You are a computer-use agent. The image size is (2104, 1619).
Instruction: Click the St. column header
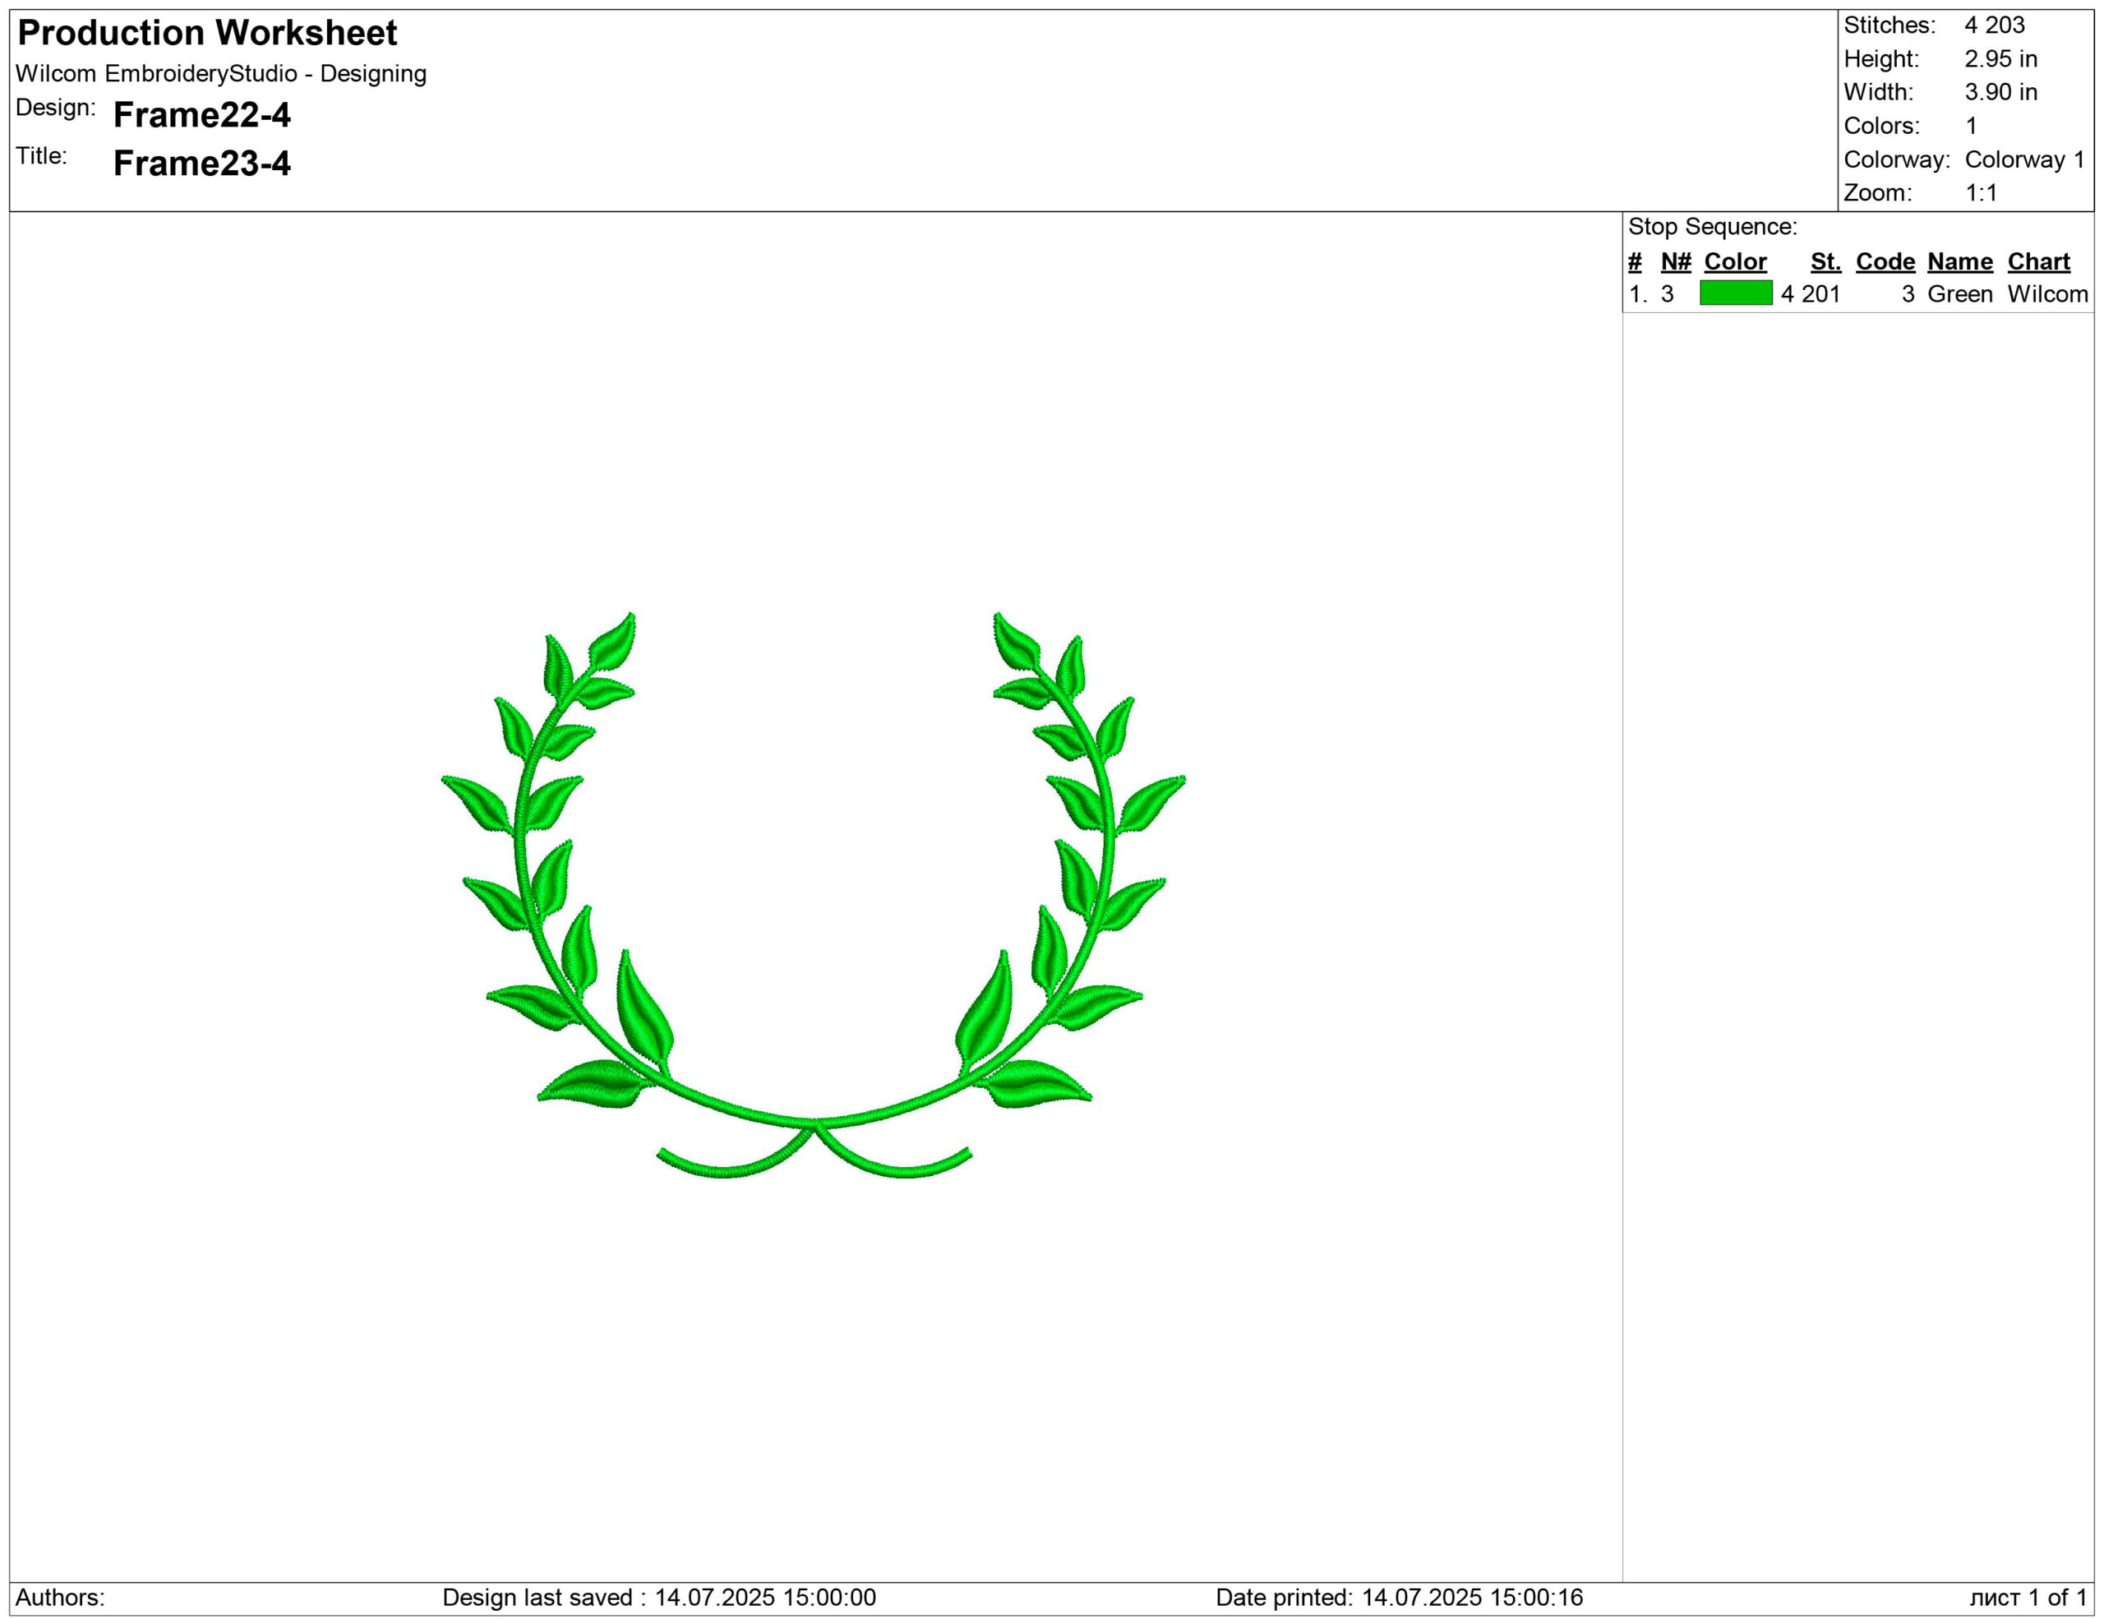point(1825,261)
